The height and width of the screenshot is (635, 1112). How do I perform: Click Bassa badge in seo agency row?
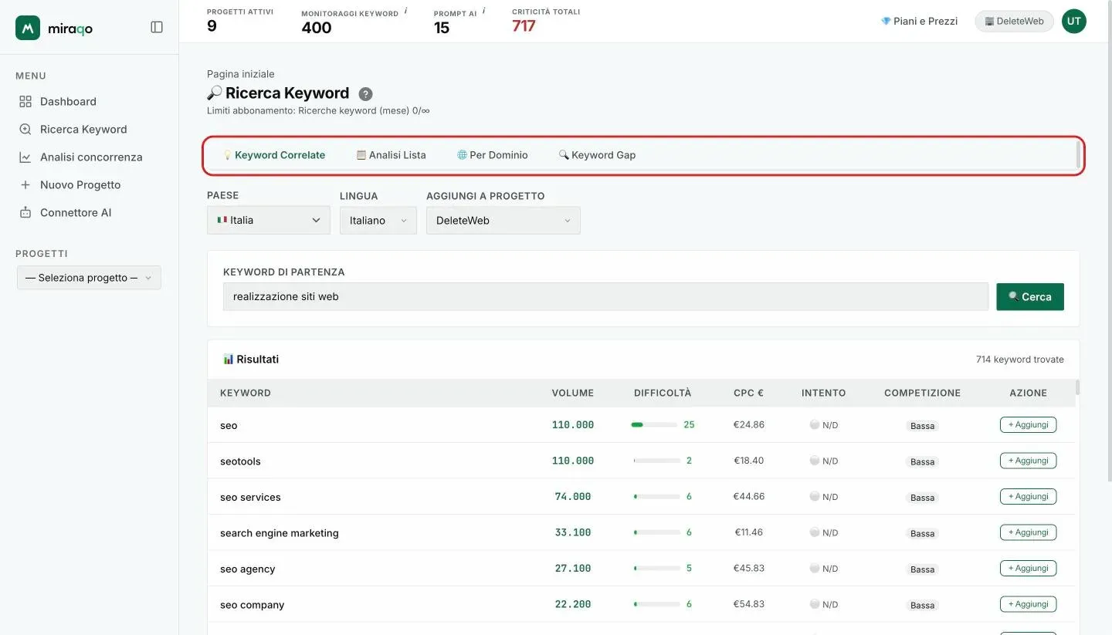tap(923, 569)
